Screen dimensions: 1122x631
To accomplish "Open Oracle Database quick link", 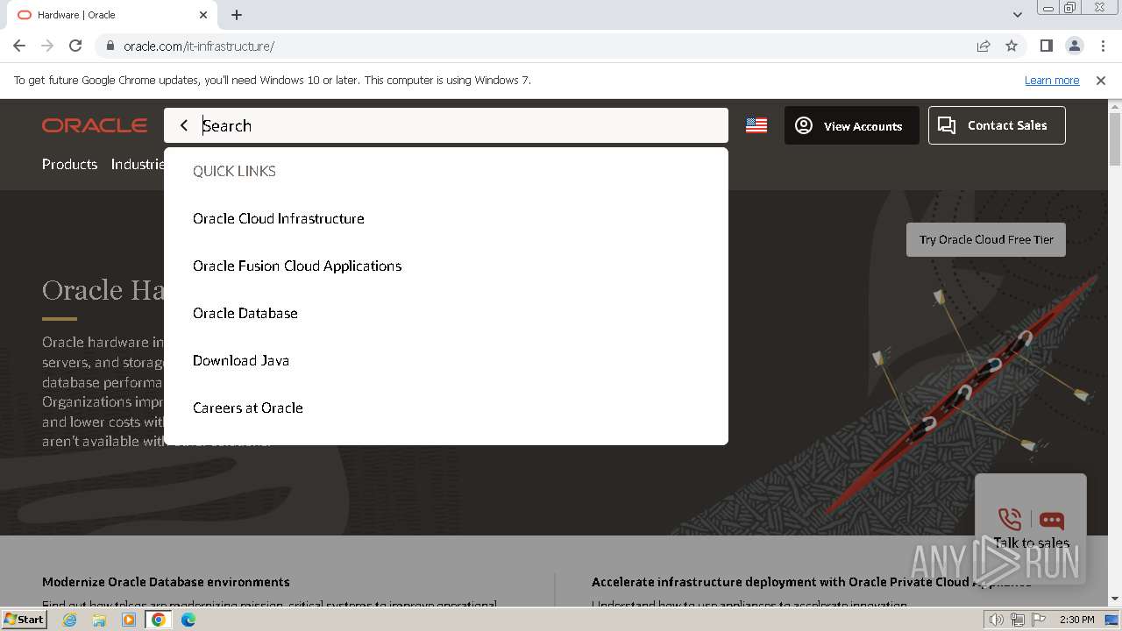I will [245, 313].
